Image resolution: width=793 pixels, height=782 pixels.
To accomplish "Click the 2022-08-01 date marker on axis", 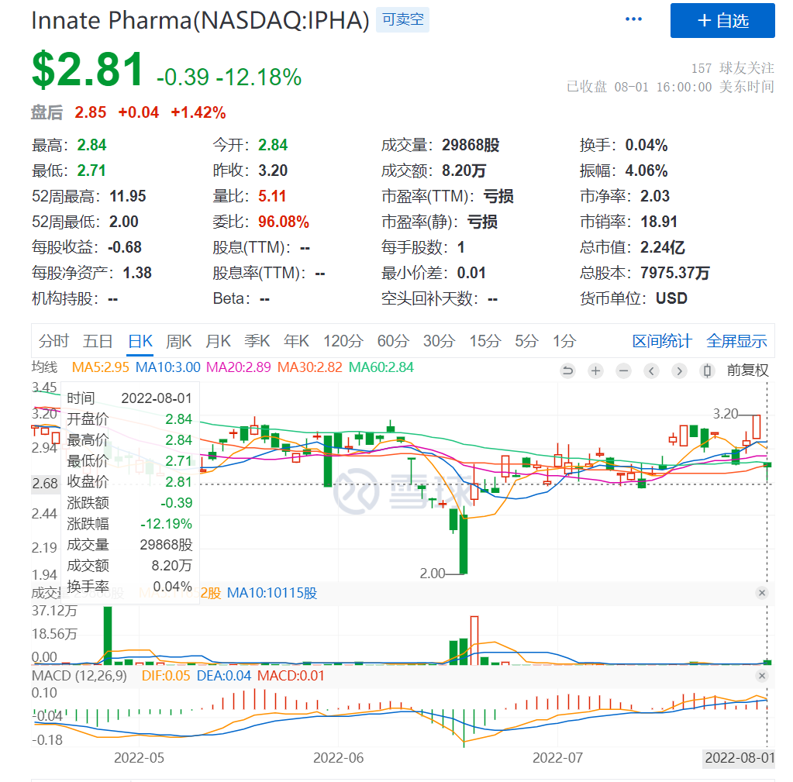I will click(x=740, y=758).
